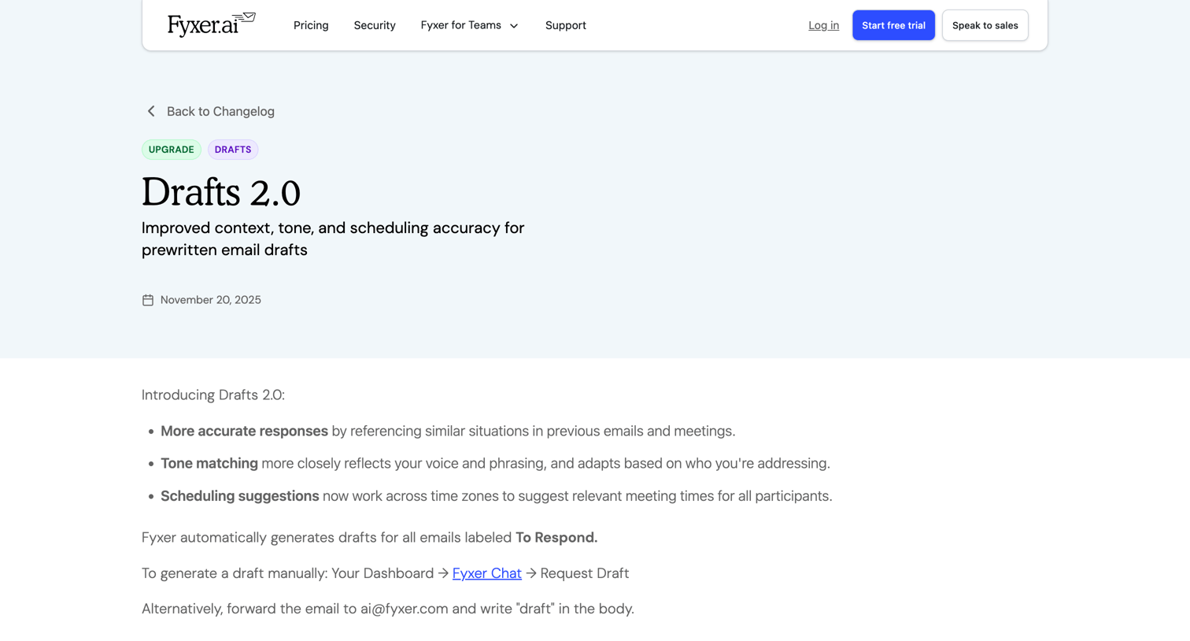Click the 'Introducing Drafts 2.0:' line
This screenshot has height=641, width=1190.
213,395
